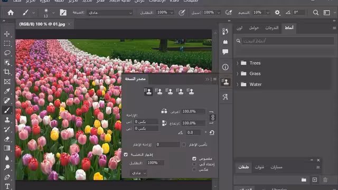Toggle pressure for opacity icon

coord(182,13)
